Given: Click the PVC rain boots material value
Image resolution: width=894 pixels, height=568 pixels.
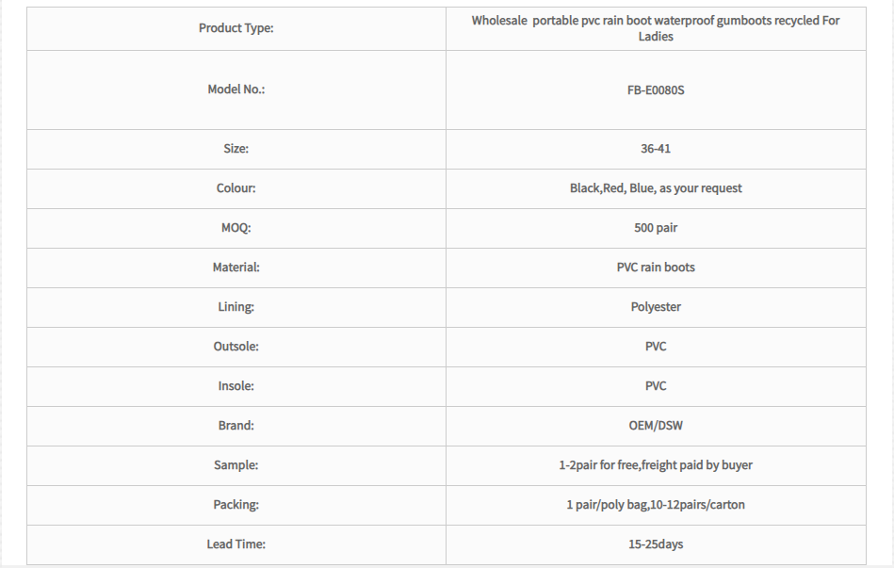Looking at the screenshot, I should coord(655,268).
